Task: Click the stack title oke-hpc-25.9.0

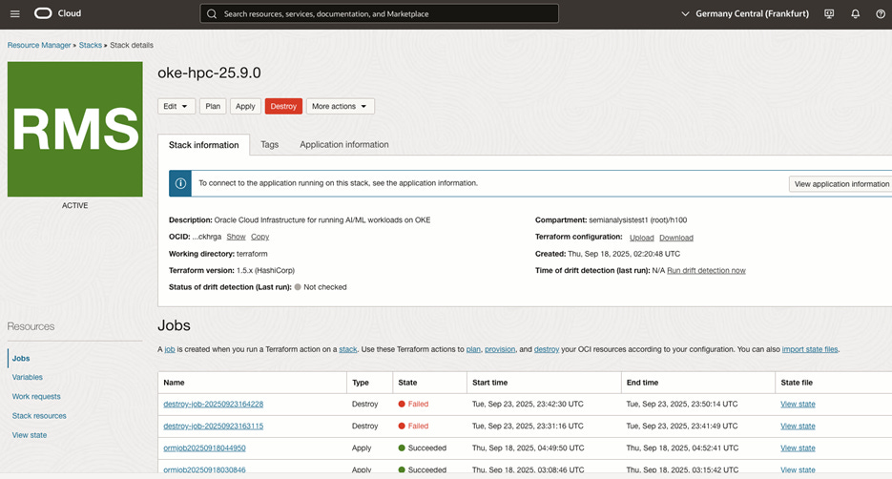Action: coord(209,73)
